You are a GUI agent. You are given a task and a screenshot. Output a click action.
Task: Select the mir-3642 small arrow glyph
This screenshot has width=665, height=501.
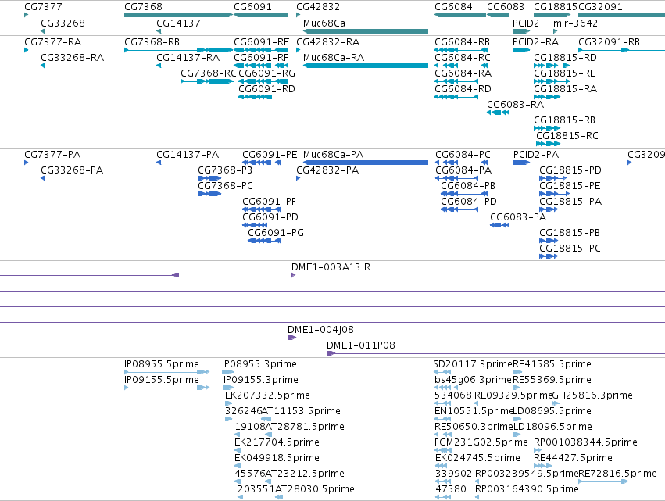[555, 31]
